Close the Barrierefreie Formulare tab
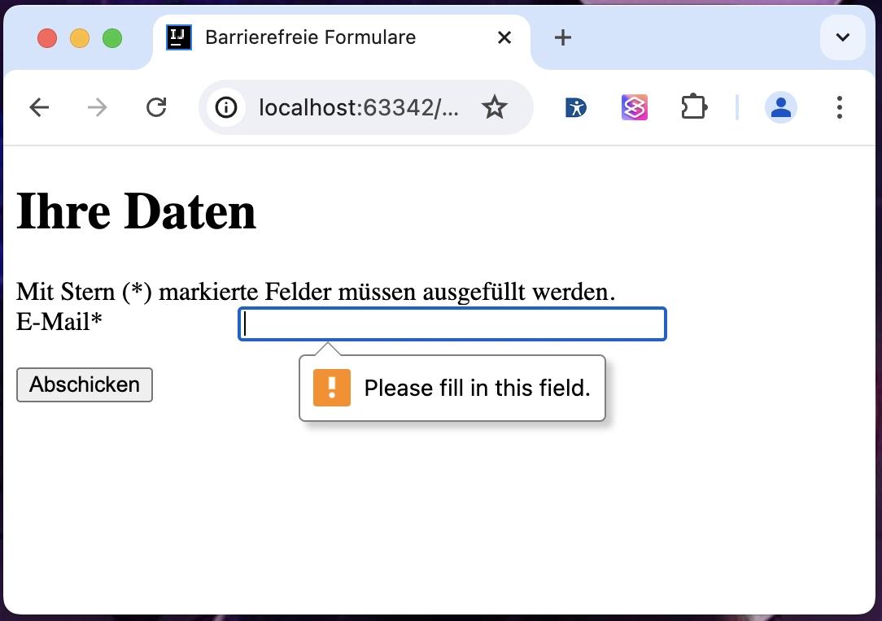Viewport: 882px width, 621px height. tap(504, 37)
